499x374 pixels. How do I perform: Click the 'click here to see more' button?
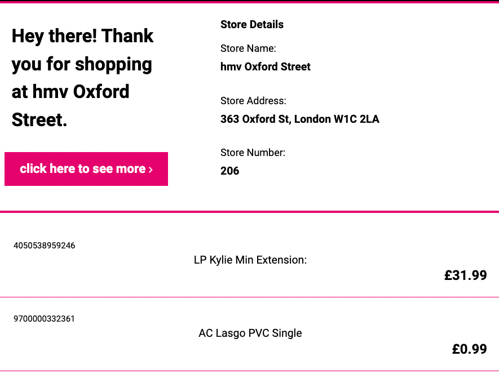pyautogui.click(x=86, y=169)
